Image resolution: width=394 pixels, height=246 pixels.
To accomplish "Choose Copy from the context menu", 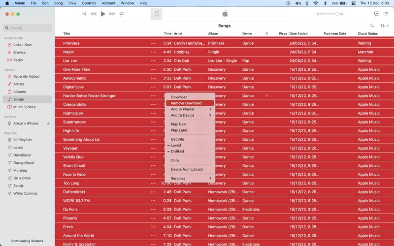I will pos(190,160).
